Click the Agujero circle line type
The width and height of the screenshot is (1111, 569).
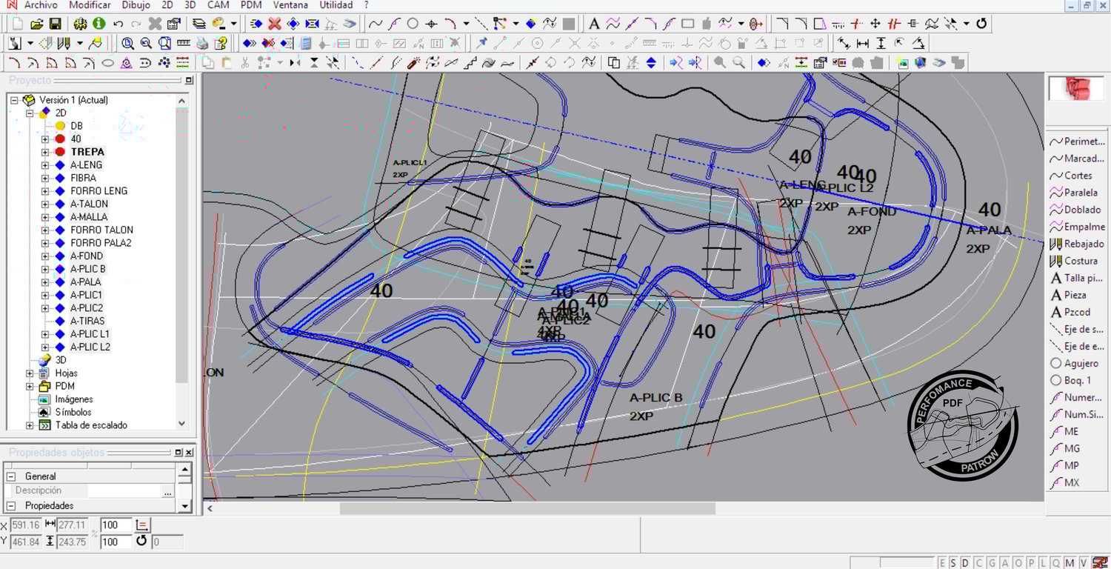click(1074, 363)
